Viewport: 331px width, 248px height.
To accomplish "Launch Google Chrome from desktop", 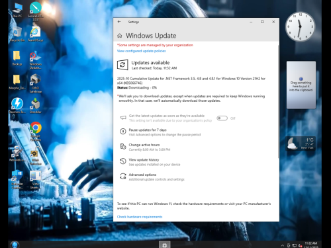I will (36, 131).
